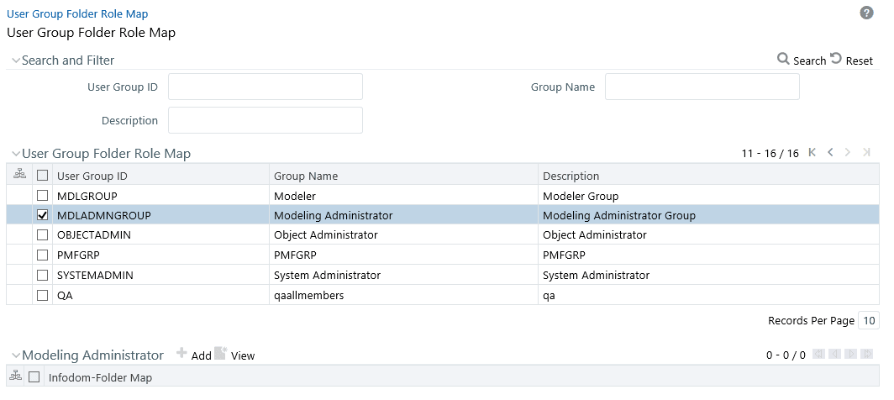
Task: Click the View document icon
Action: click(x=220, y=354)
